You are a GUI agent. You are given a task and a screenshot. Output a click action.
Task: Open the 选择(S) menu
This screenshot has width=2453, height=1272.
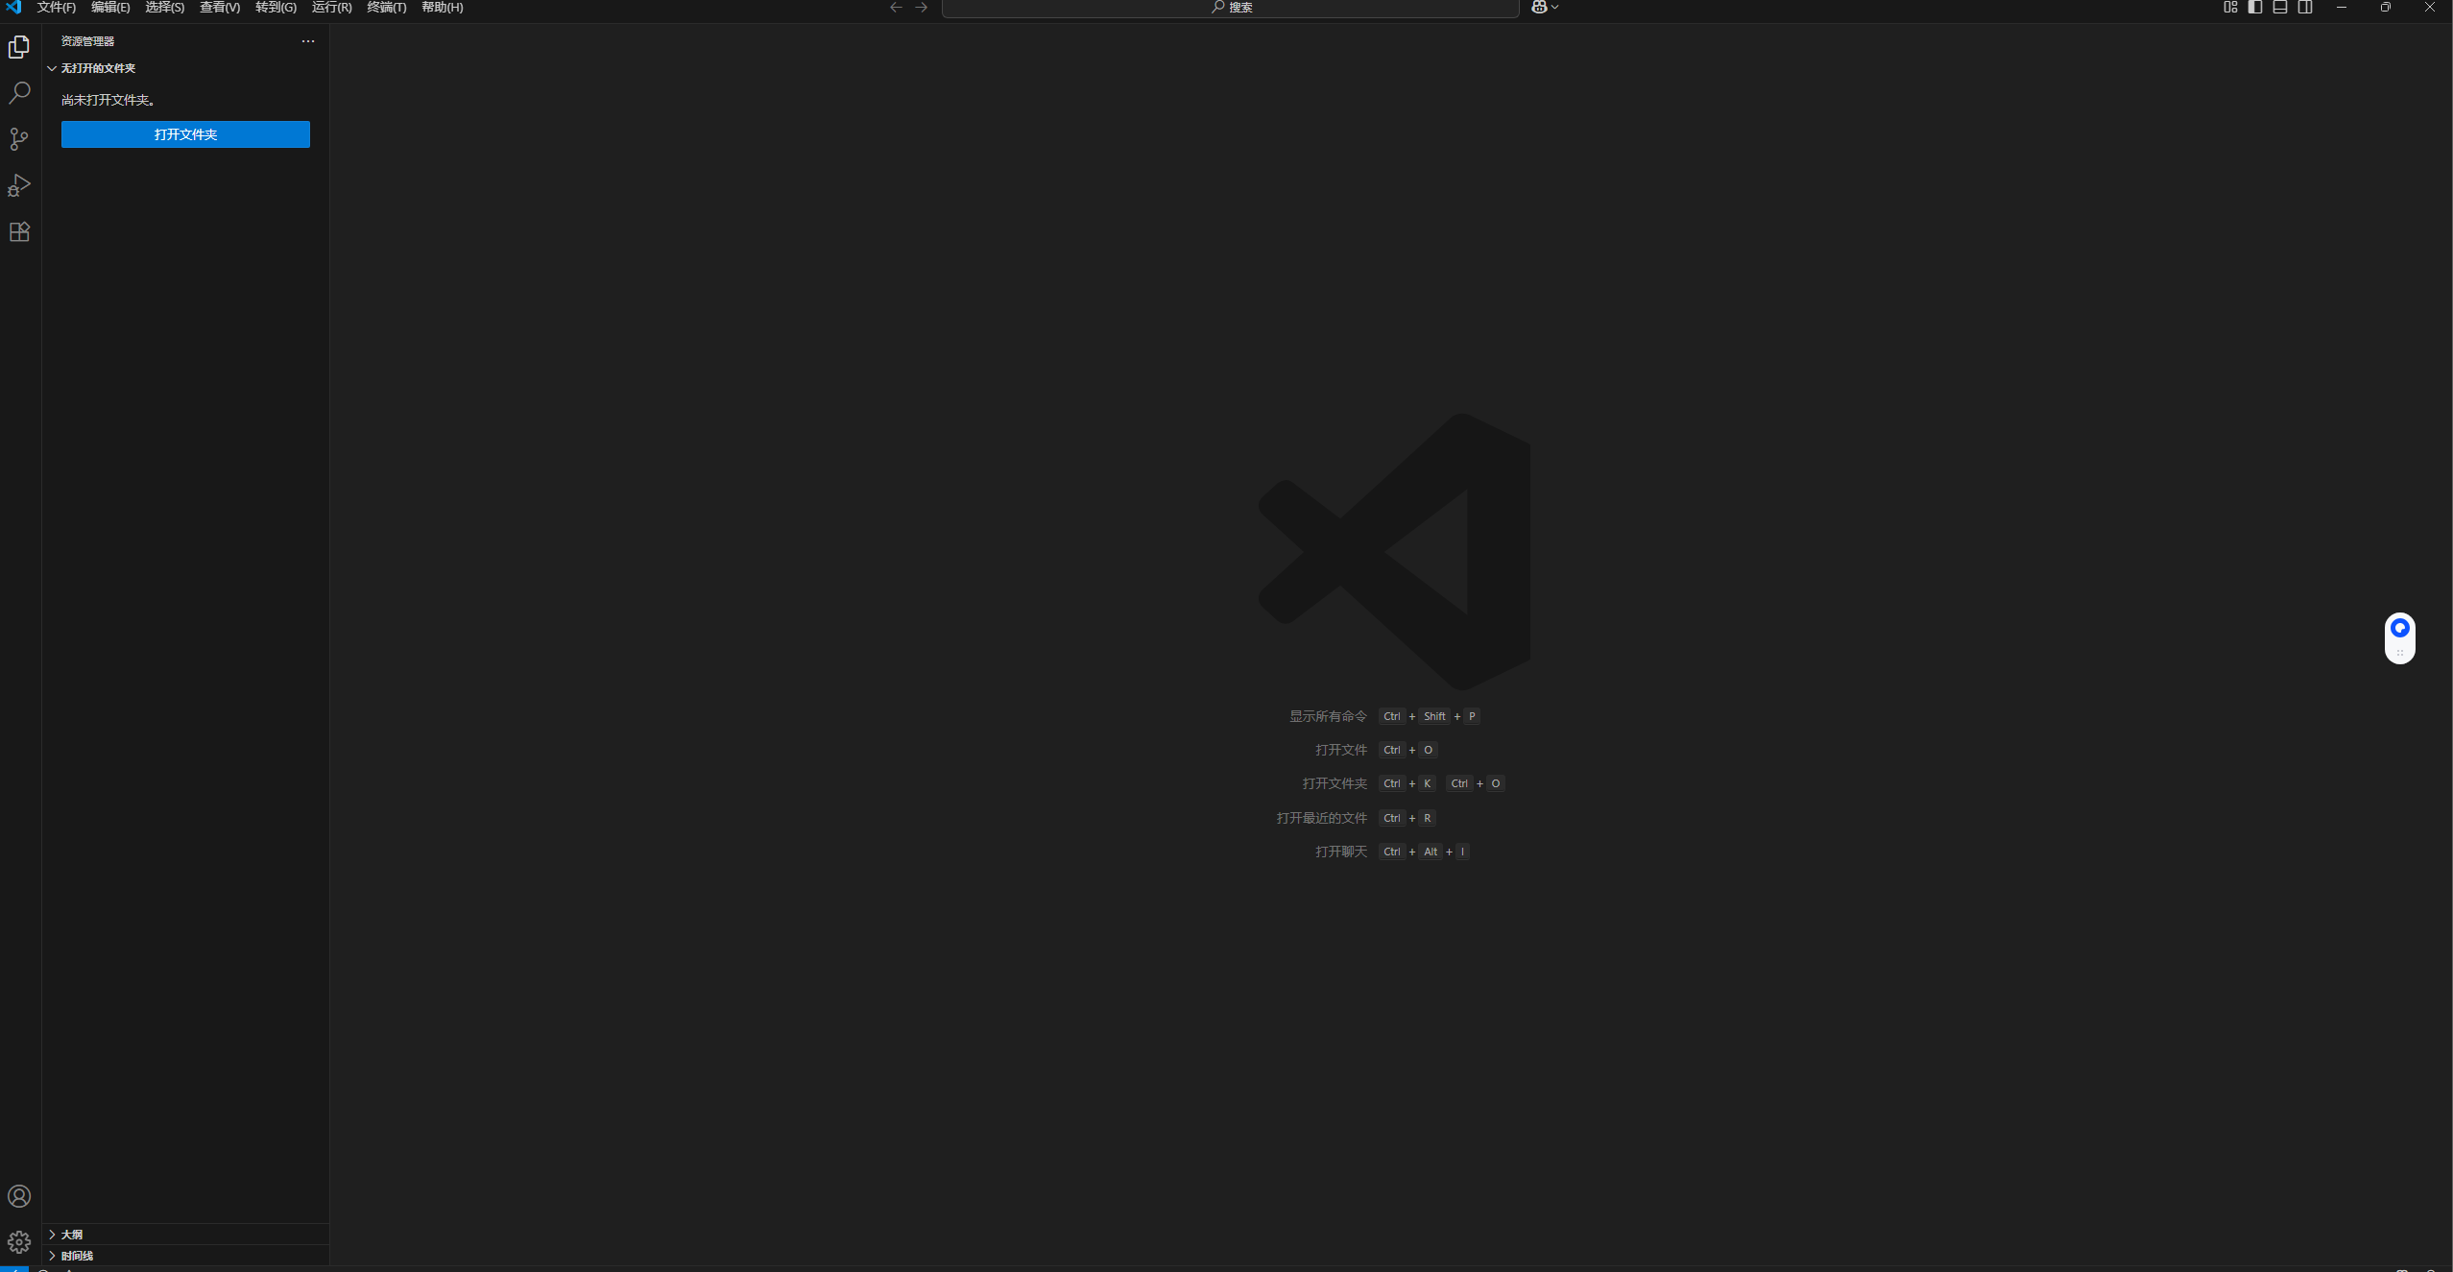(165, 7)
